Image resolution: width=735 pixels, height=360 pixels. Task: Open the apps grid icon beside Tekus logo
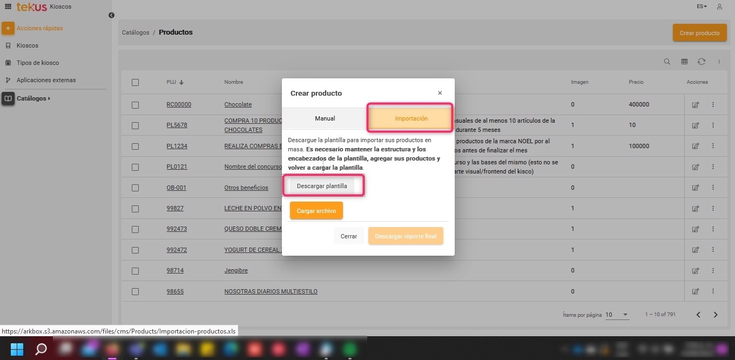click(x=8, y=6)
